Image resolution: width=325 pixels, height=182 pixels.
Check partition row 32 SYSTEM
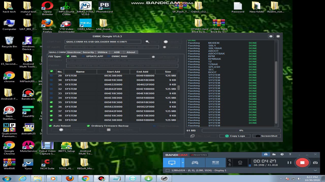click(x=51, y=89)
